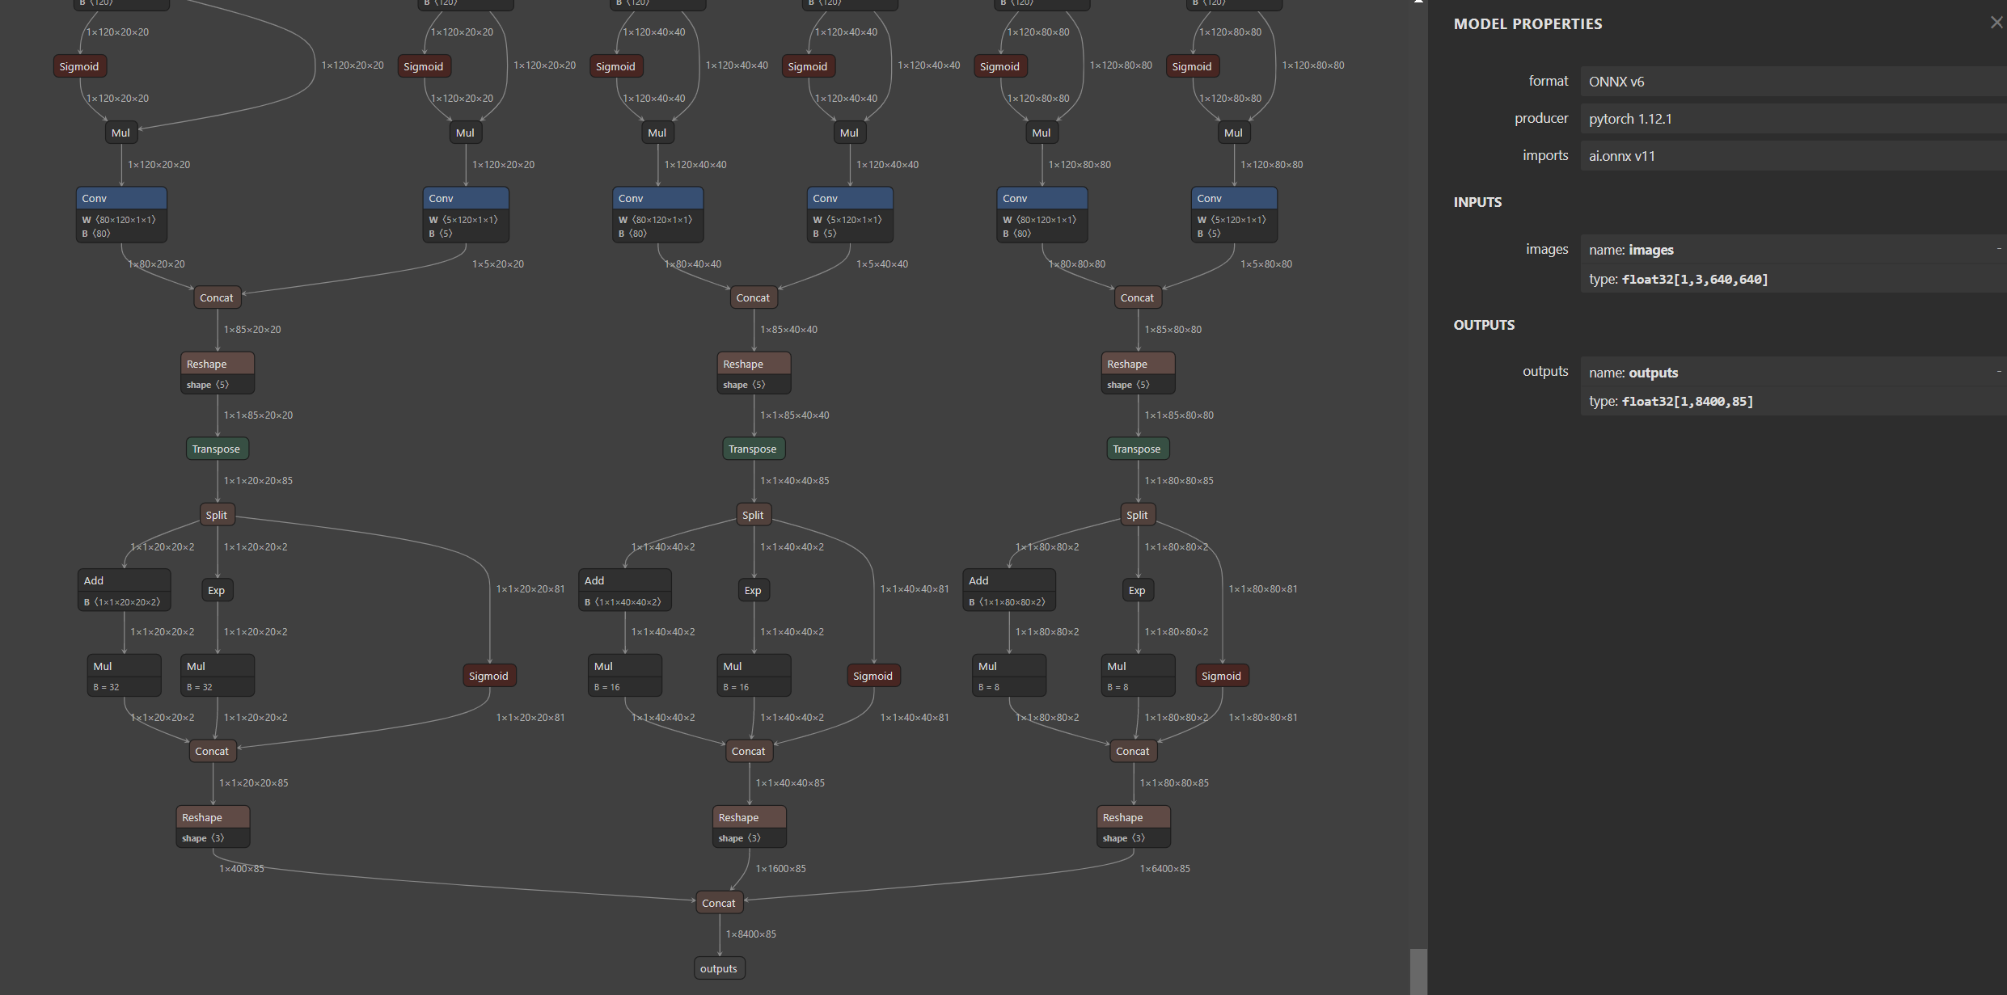Select Split node receiving 1×1×80×80×85
2007x995 pixels.
point(1136,515)
